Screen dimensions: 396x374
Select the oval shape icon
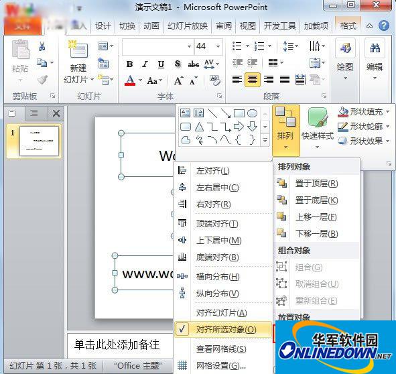pos(252,113)
